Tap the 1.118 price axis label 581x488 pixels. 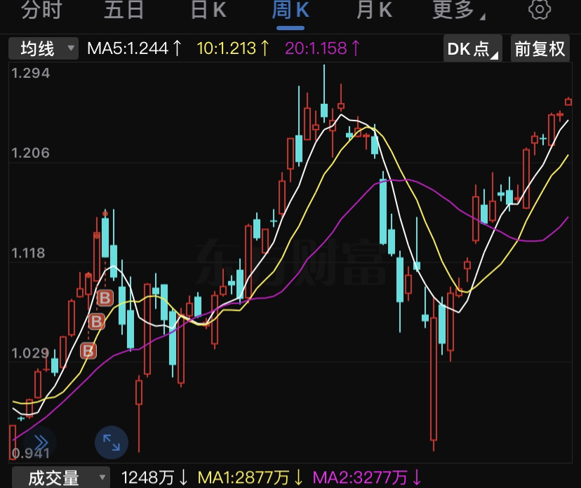click(x=28, y=253)
